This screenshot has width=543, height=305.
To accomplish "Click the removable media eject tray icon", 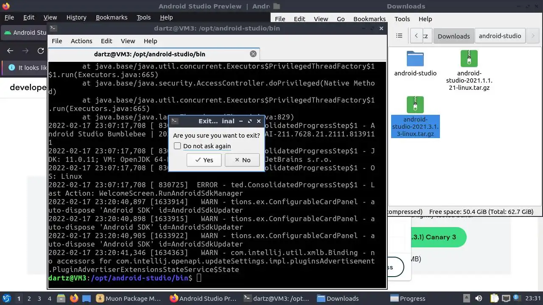I will click(466, 298).
